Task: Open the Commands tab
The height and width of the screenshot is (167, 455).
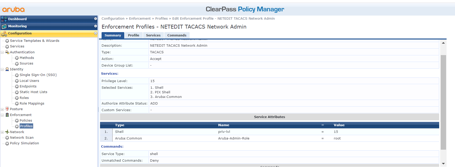Action: coord(177,35)
